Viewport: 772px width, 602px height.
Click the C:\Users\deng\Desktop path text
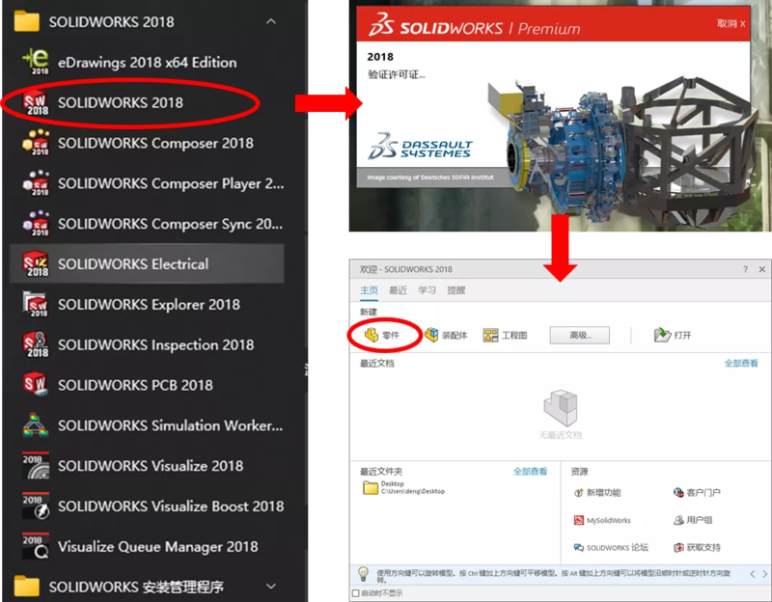pyautogui.click(x=413, y=491)
